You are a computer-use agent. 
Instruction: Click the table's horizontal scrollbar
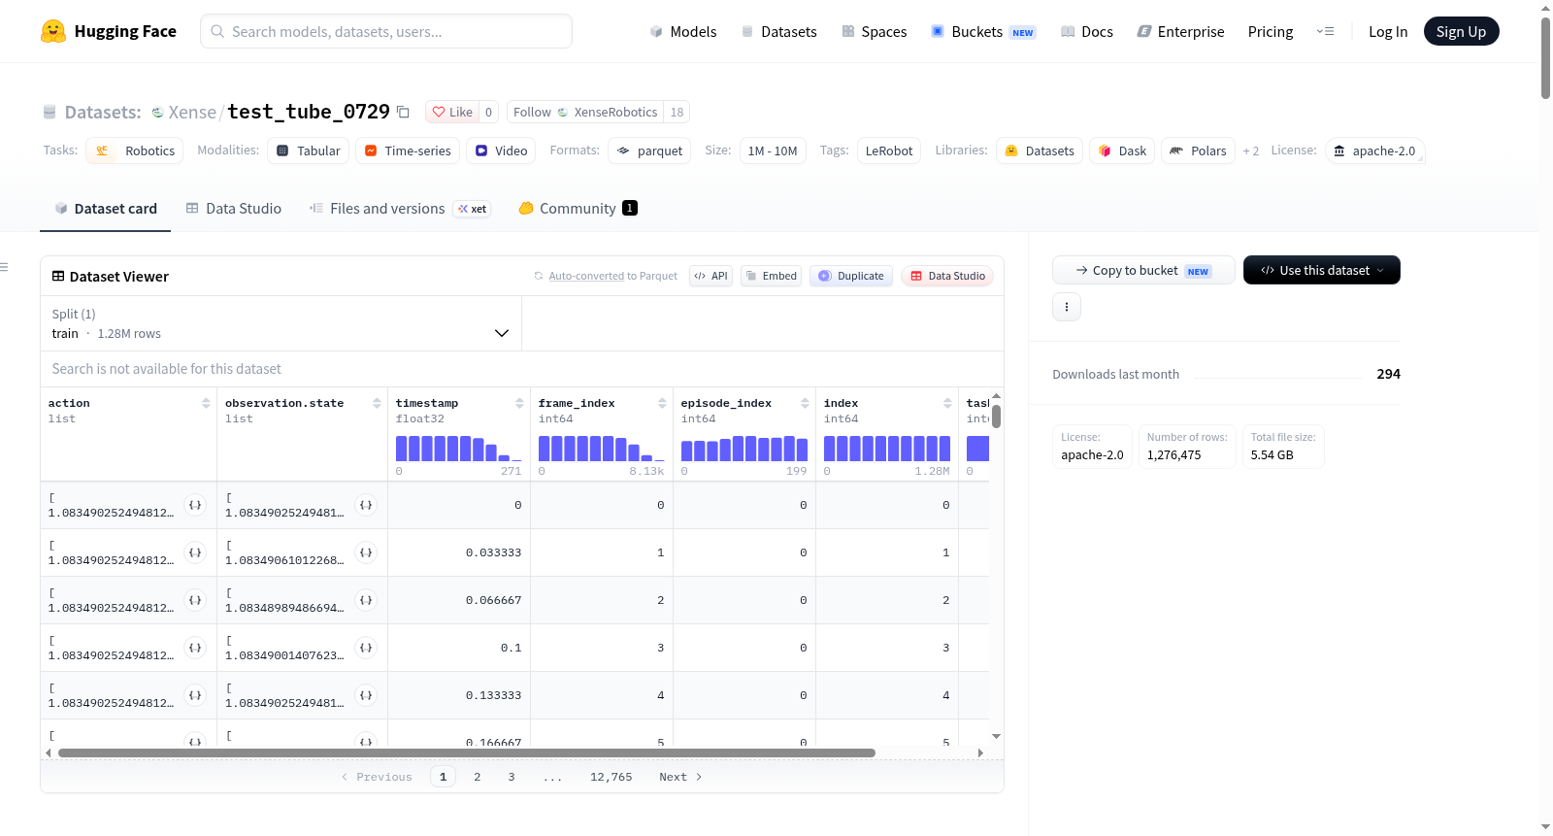pos(467,752)
